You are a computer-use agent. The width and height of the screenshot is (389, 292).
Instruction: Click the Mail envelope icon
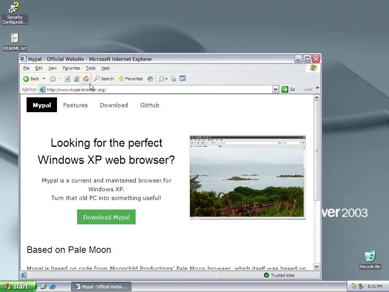(x=162, y=79)
